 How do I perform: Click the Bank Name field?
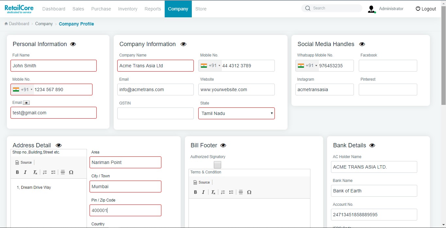click(374, 191)
